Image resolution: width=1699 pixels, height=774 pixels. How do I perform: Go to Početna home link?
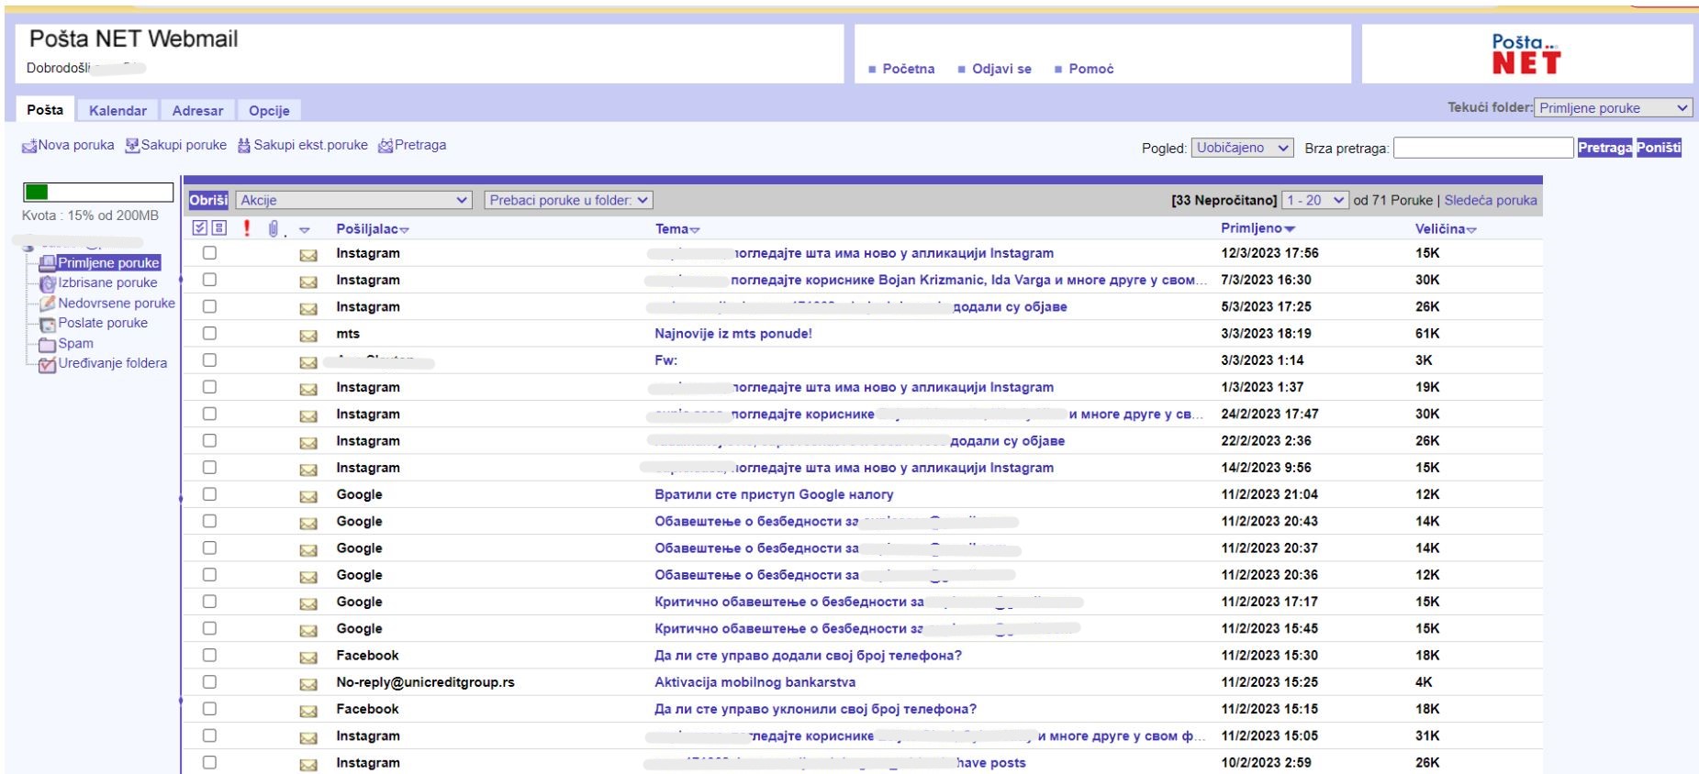(x=908, y=69)
